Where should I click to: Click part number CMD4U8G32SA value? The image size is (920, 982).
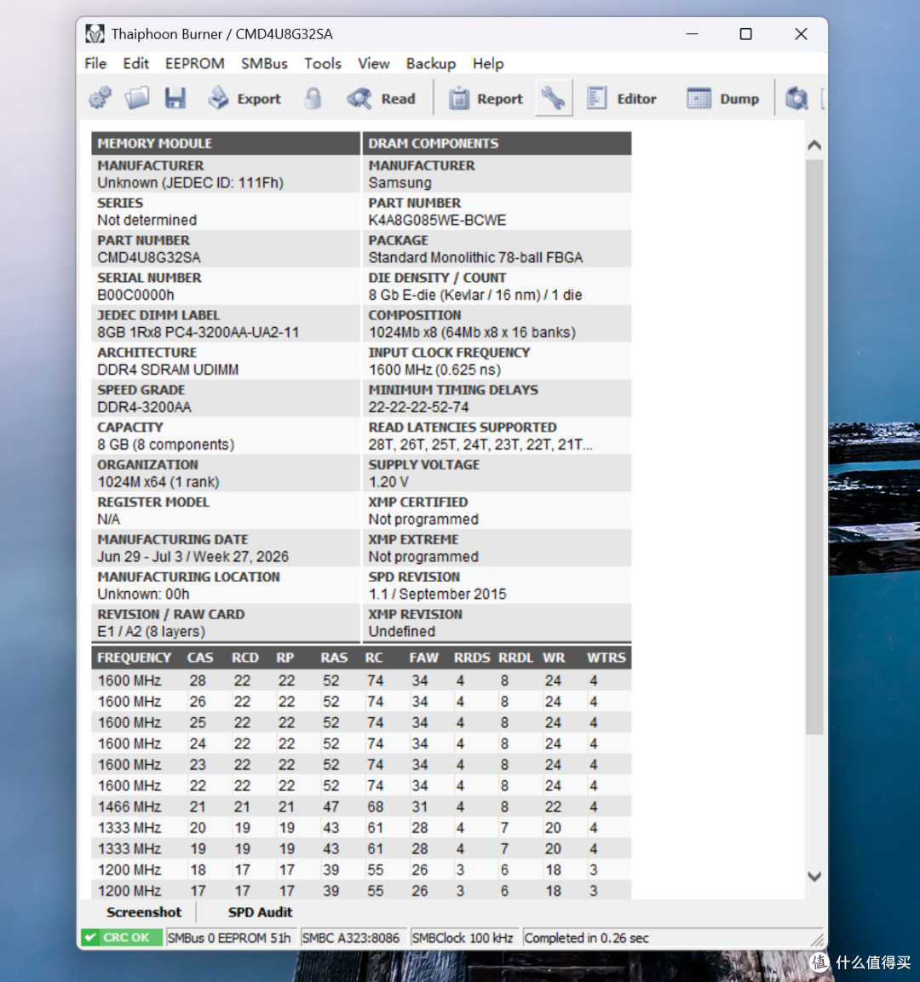(149, 257)
